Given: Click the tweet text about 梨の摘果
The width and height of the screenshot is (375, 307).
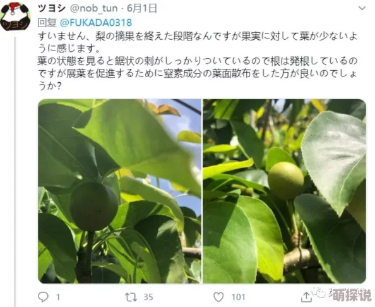Looking at the screenshot, I should [x=198, y=61].
